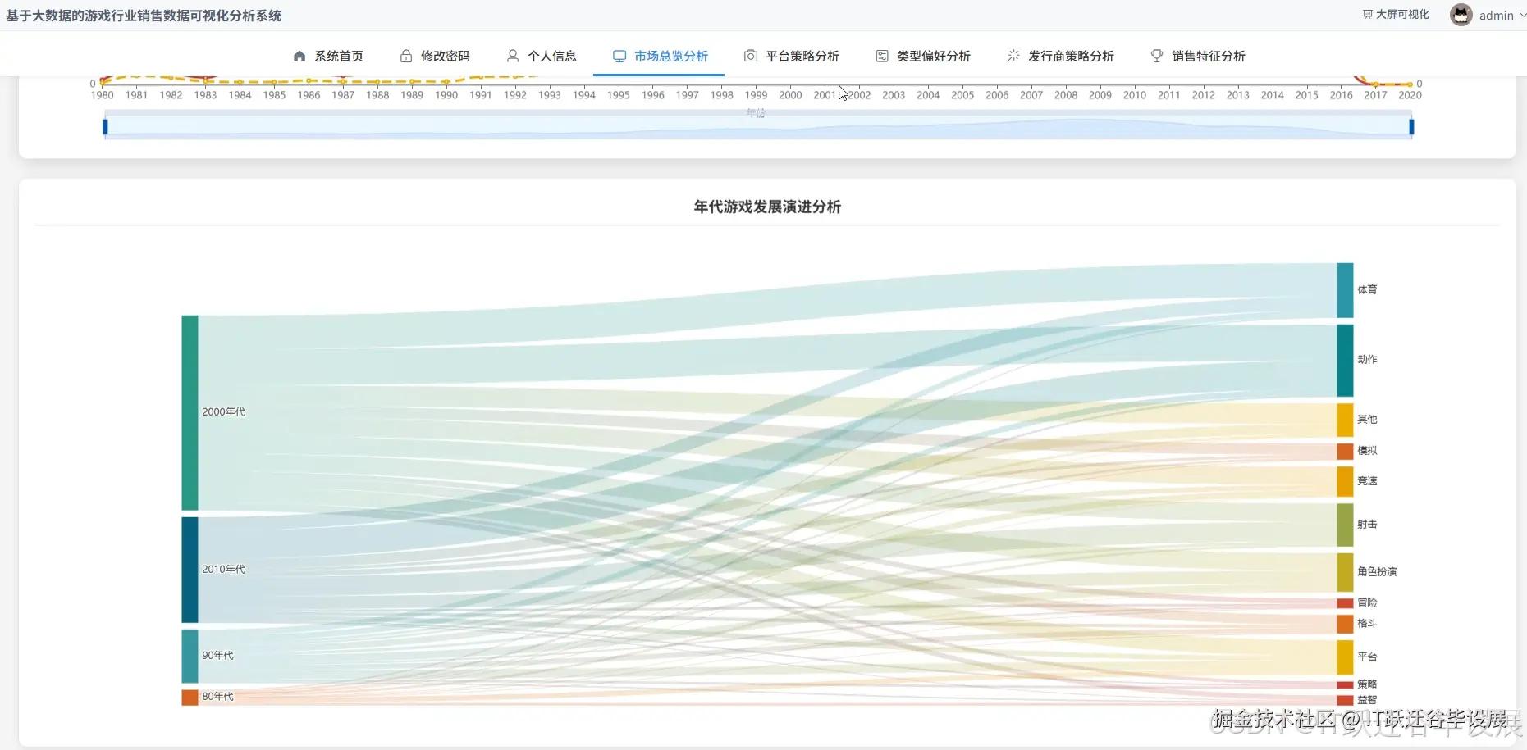Click the monitor icon beside 市场总览分析
Viewport: 1527px width, 750px height.
(x=619, y=56)
